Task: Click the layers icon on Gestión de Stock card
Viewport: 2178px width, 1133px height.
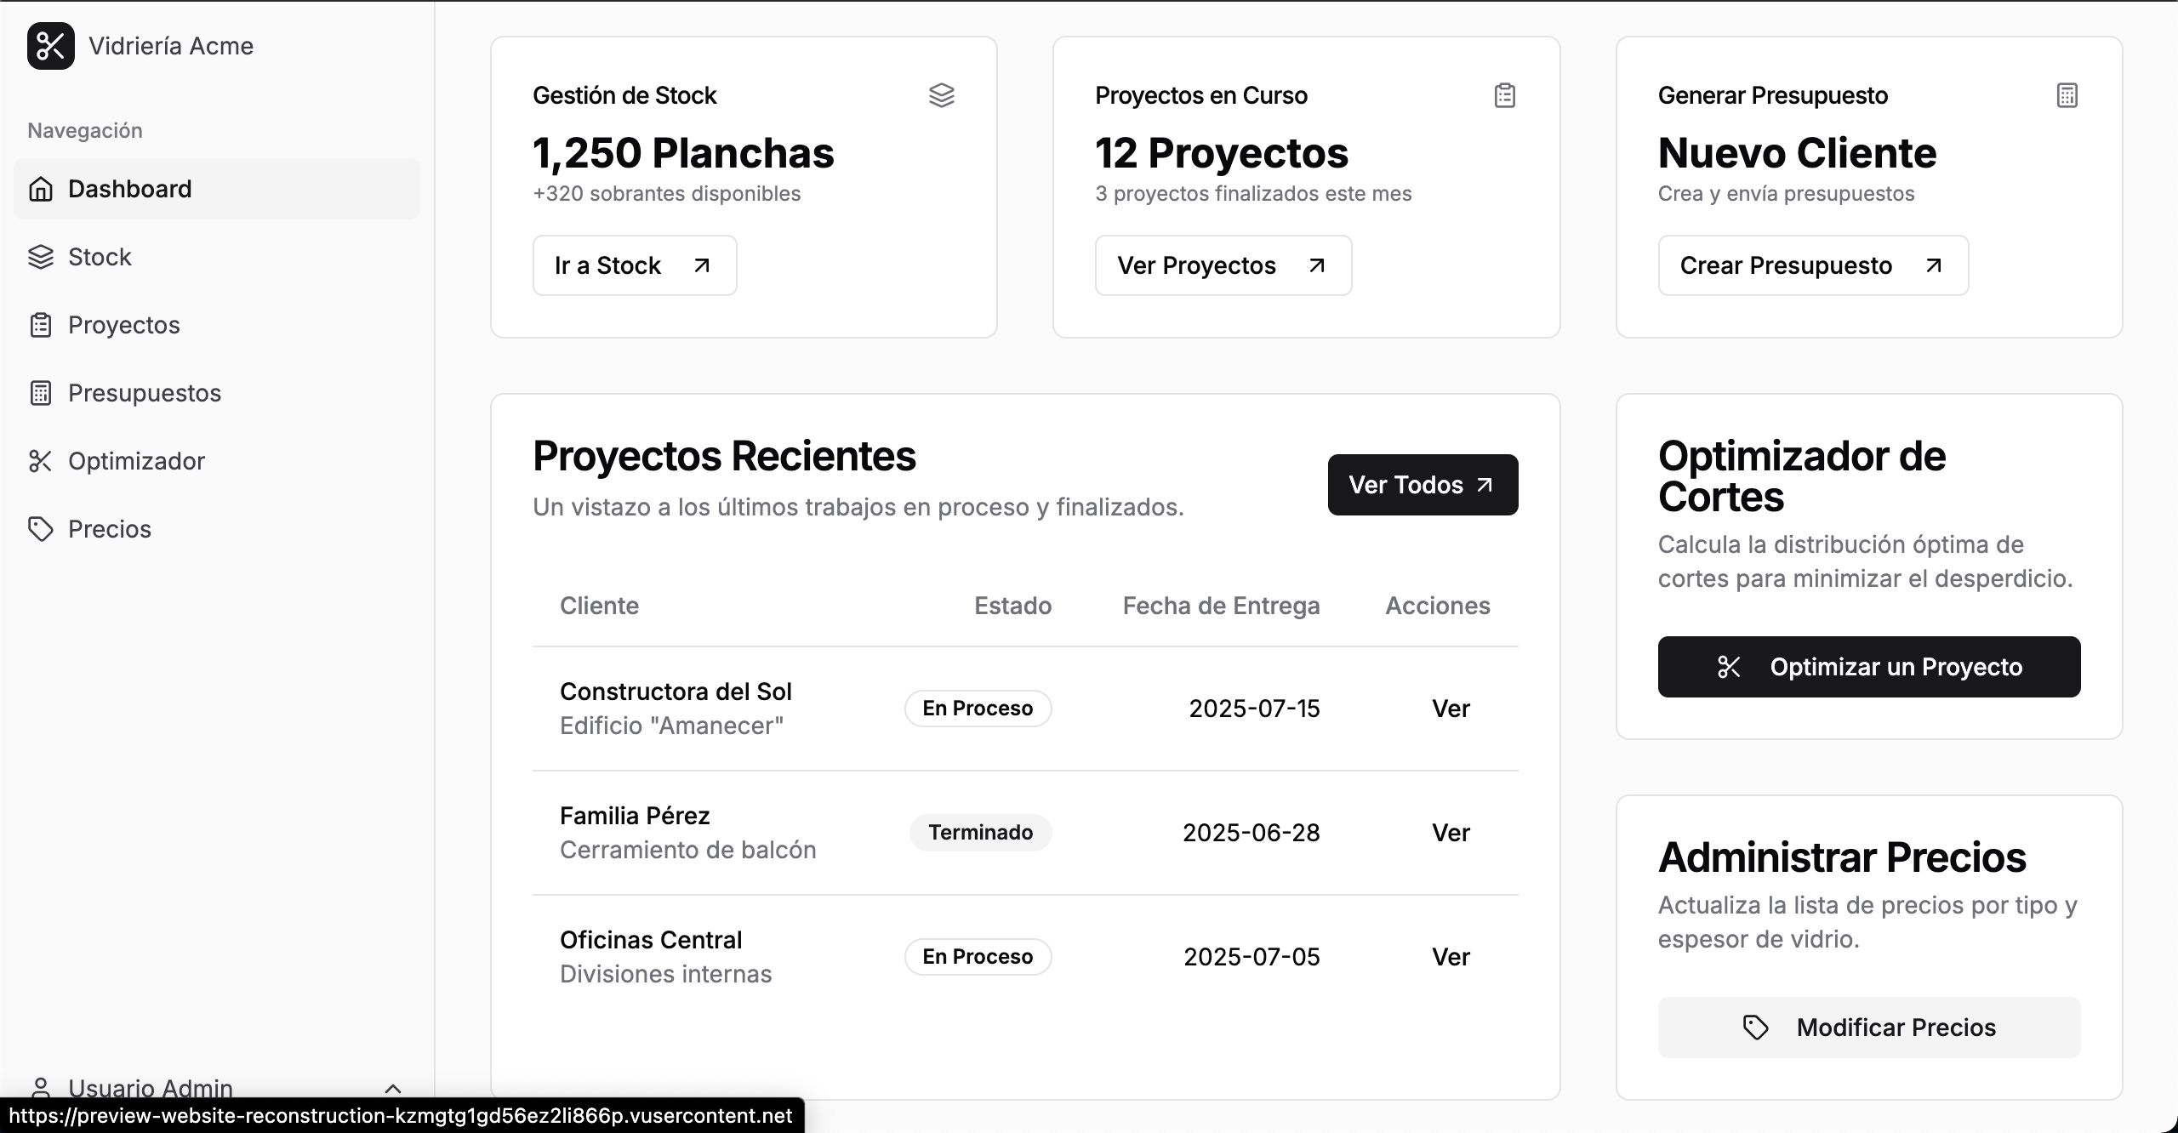Action: tap(941, 94)
